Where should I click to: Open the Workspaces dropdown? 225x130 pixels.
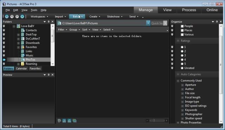[39, 16]
